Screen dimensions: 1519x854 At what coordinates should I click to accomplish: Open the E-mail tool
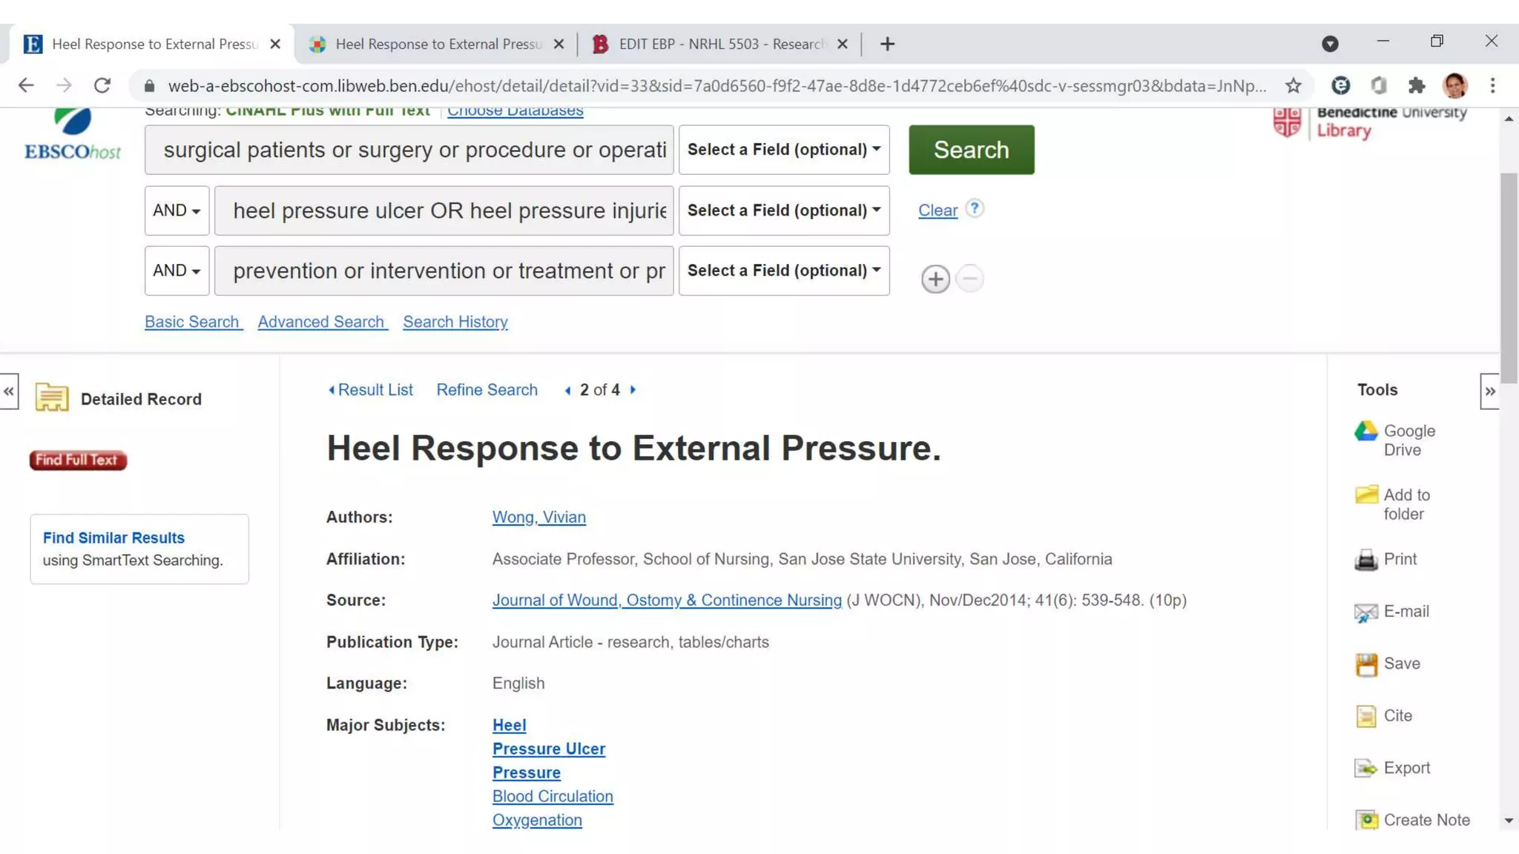click(x=1365, y=612)
